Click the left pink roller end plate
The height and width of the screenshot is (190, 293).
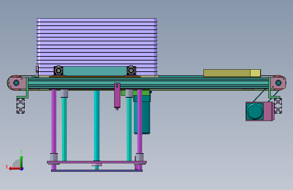(18, 83)
